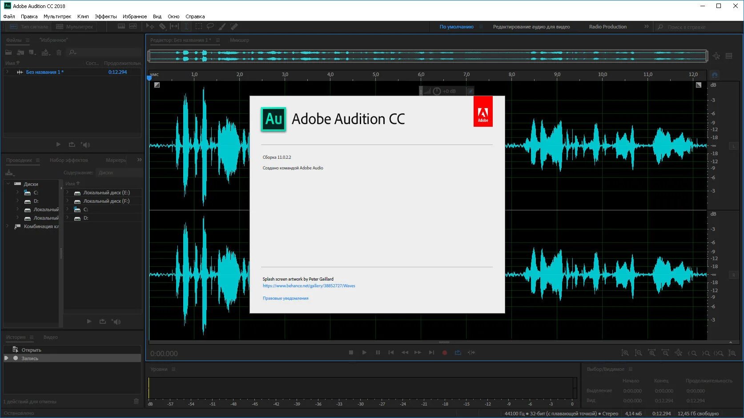Viewport: 744px width, 418px height.
Task: Click the Files panel search field
Action: click(104, 52)
